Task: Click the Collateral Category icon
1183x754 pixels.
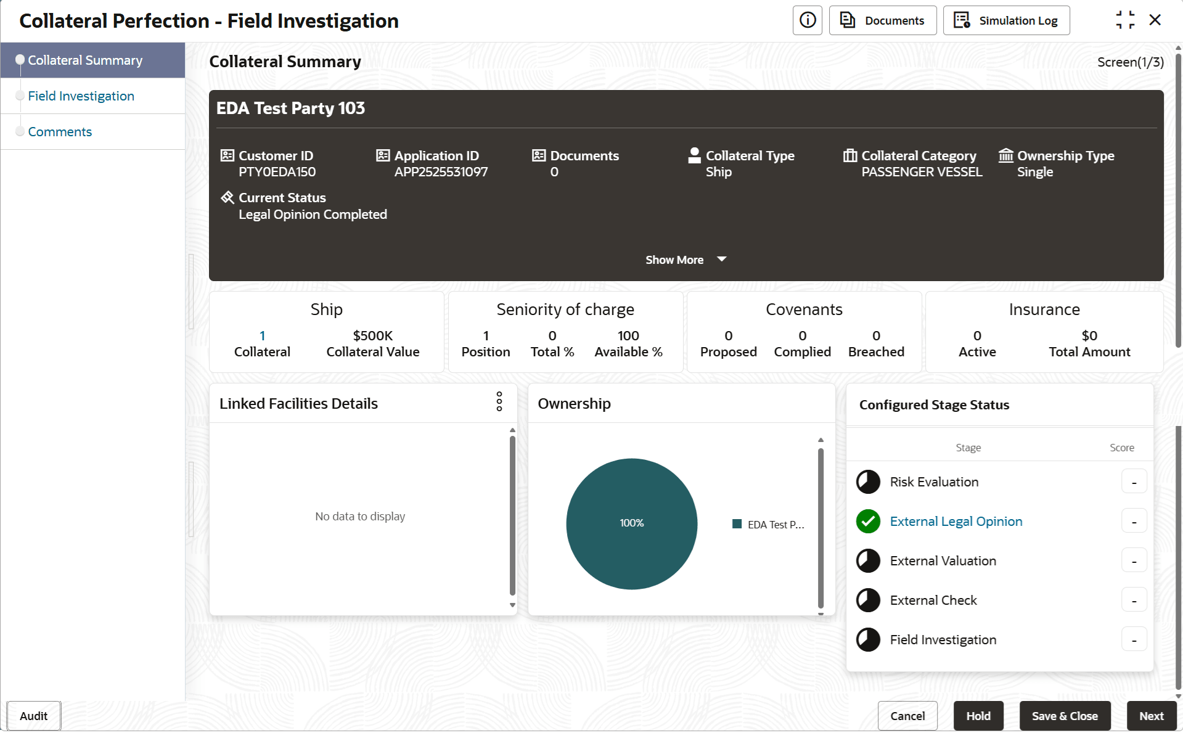Action: (850, 155)
